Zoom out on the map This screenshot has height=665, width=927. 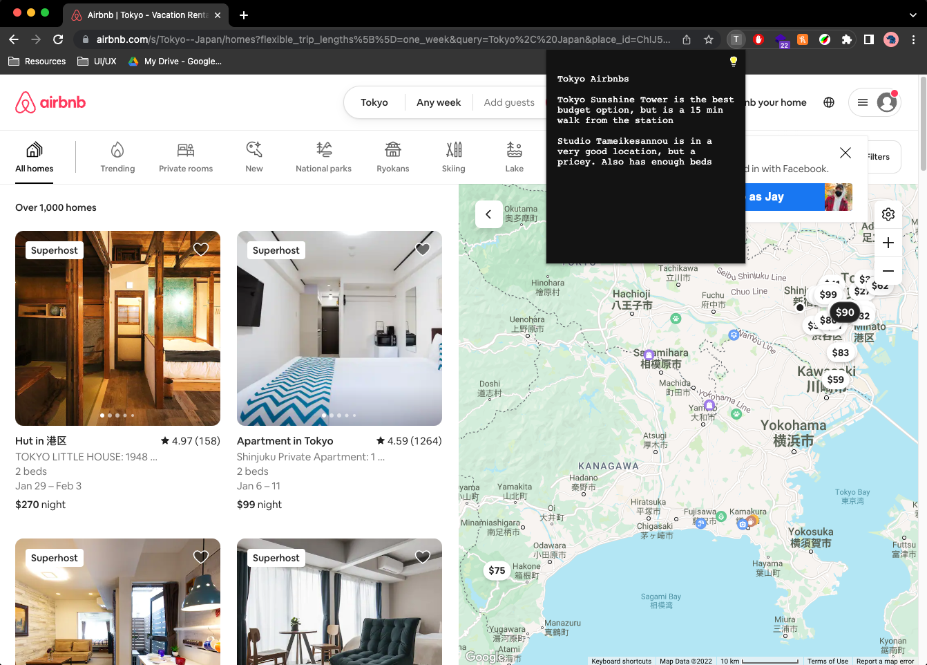(888, 271)
